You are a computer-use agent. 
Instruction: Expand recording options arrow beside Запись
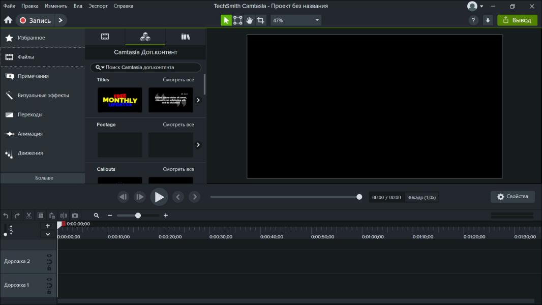coord(61,20)
